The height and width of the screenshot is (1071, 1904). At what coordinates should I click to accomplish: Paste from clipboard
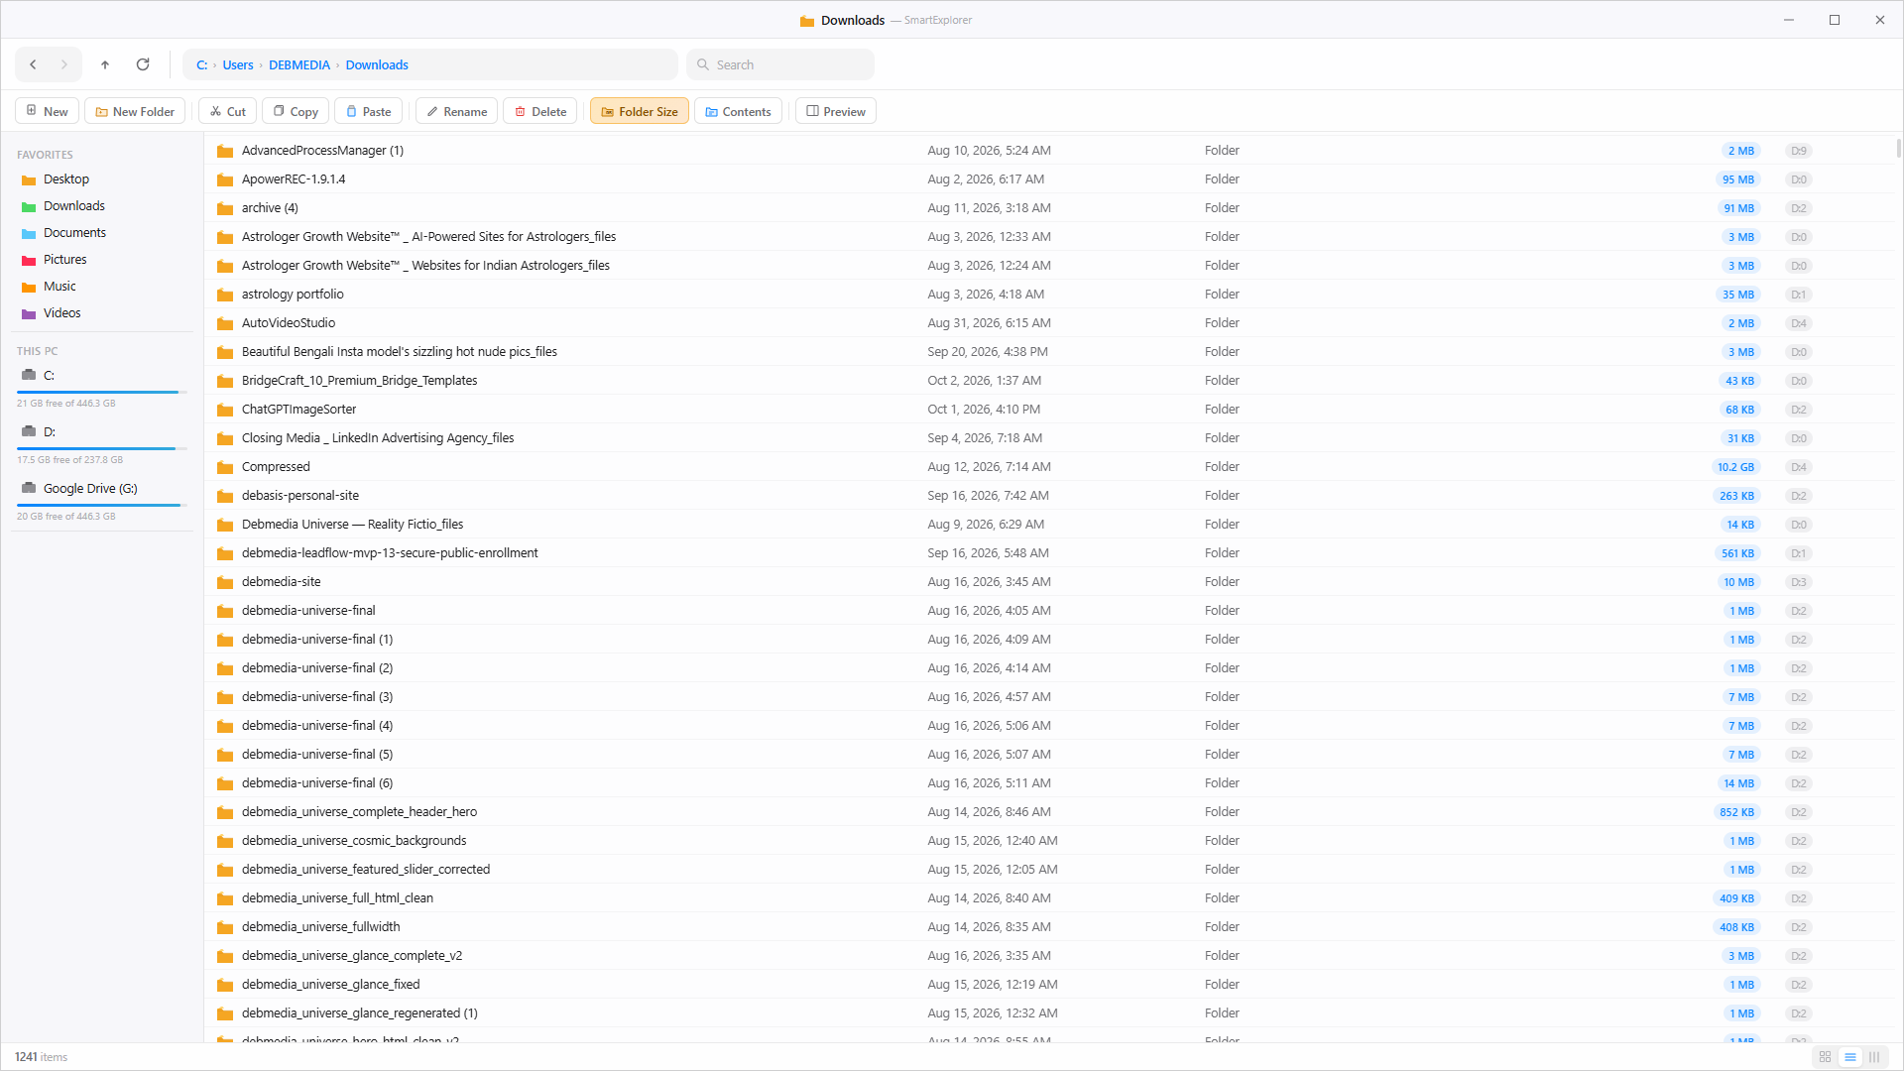tap(368, 111)
